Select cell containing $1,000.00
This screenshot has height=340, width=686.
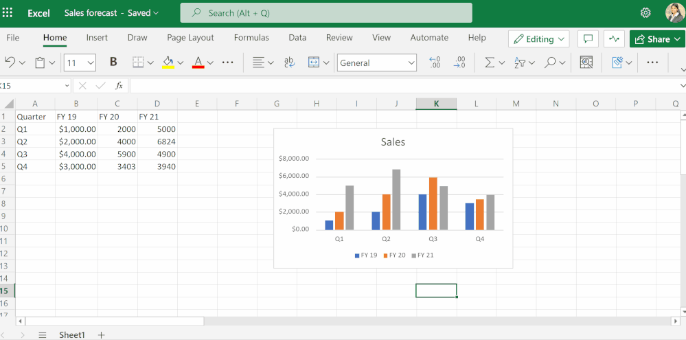[76, 129]
